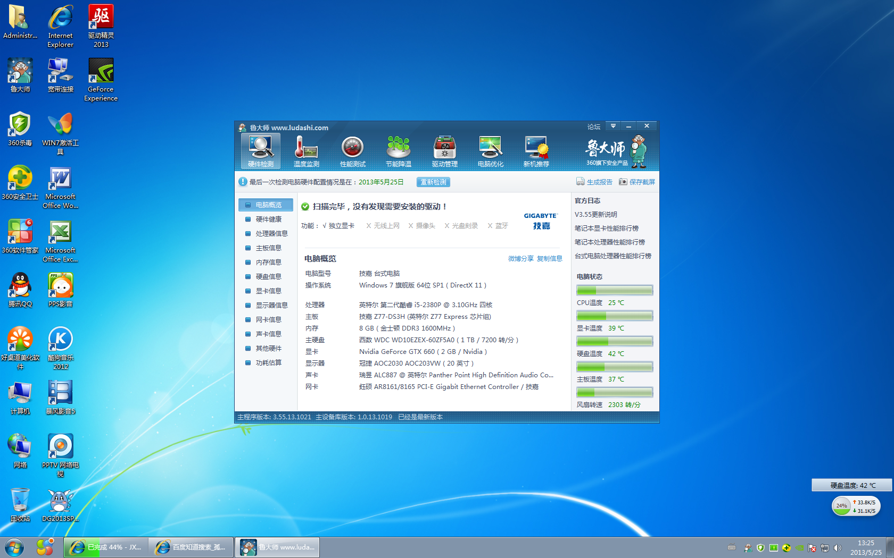Open 驱动管理 driver management
This screenshot has width=894, height=558.
pyautogui.click(x=444, y=151)
